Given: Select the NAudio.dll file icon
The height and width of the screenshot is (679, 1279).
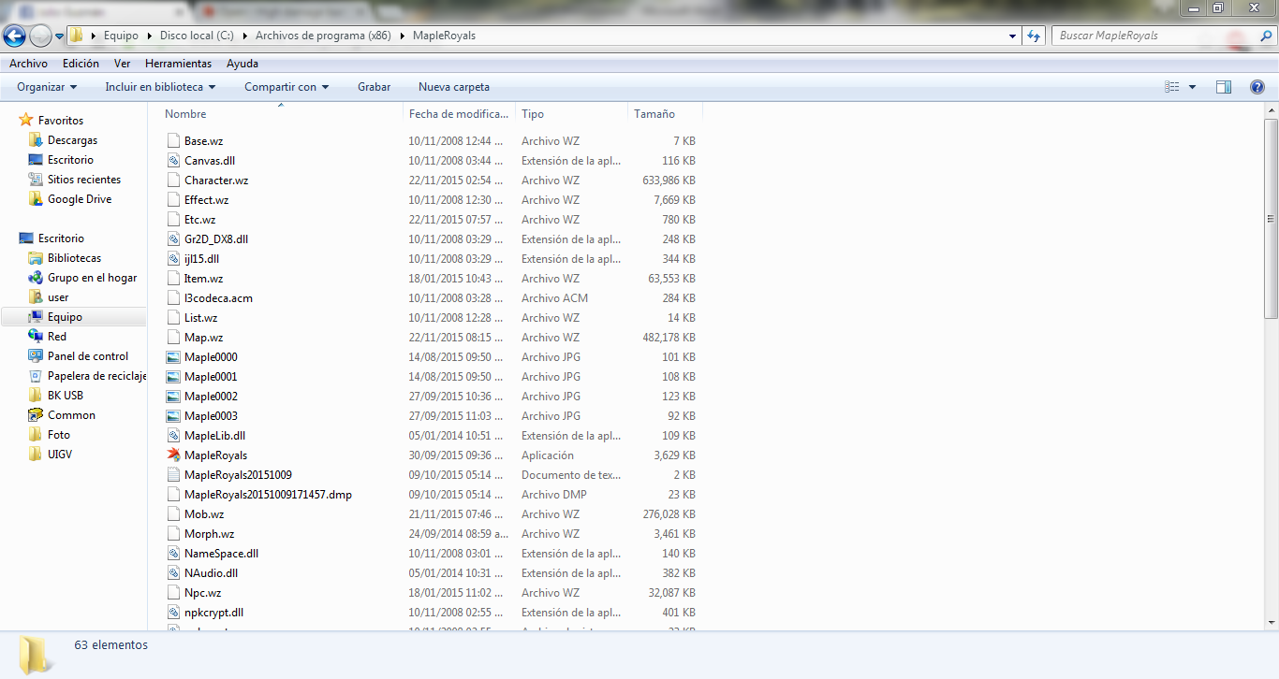Looking at the screenshot, I should point(172,573).
